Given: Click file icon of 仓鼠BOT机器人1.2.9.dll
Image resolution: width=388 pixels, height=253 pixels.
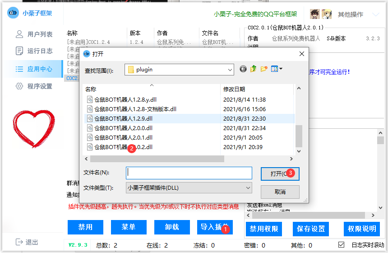Looking at the screenshot, I should [x=90, y=119].
